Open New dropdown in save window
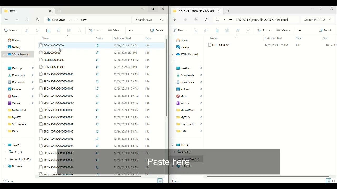Screen dimensions: 337x189 [11, 30]
